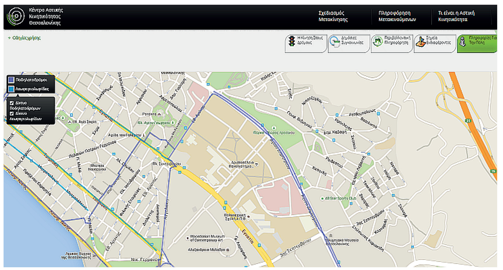The height and width of the screenshot is (270, 503).
Task: Open the Τι είναι η Αστική Κινητικότητα menu
Action: point(456,16)
